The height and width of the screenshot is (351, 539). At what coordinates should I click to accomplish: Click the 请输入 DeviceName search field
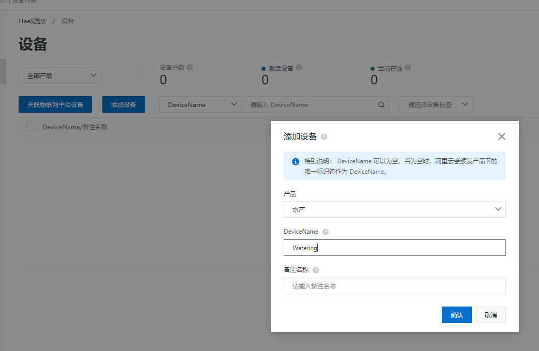315,104
